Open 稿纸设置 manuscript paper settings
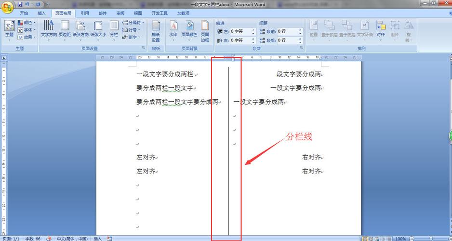This screenshot has height=241, width=452. [x=156, y=31]
